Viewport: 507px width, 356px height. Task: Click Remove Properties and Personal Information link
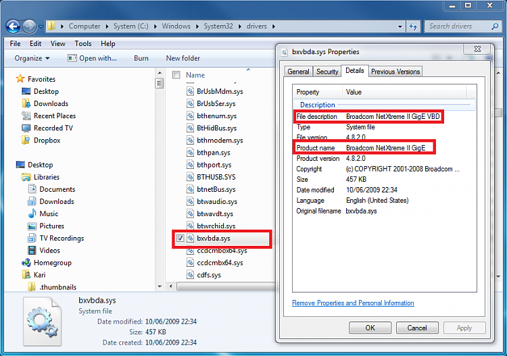point(353,303)
